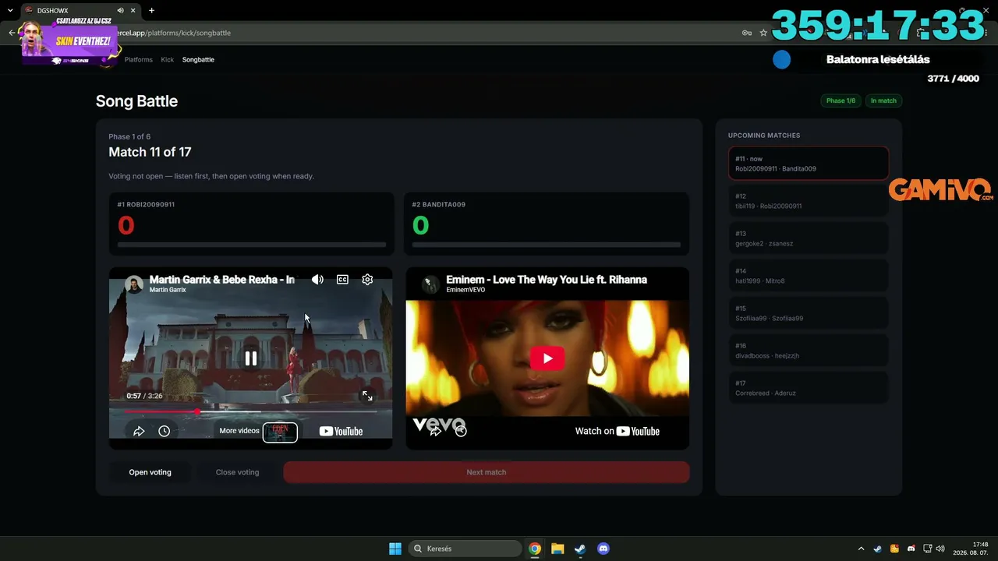Click the Phase 1/6 badge
Screen dimensions: 998x561
[841, 101]
